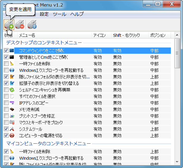The height and width of the screenshot is (168, 183).
Task: Check シェルアイコンキャッシュを再構築 checkbox
Action: pos(6,90)
